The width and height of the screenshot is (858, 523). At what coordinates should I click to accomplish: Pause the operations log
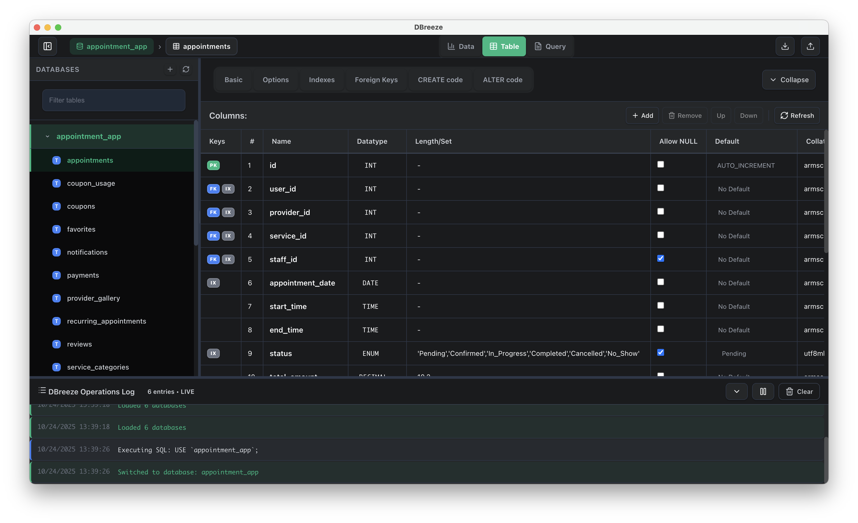(x=763, y=391)
